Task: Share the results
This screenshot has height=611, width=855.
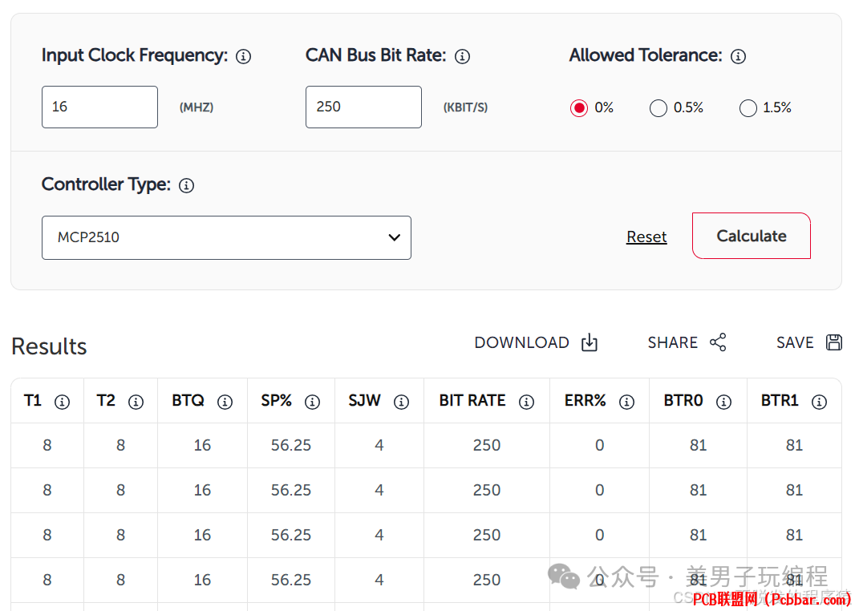Action: 687,342
